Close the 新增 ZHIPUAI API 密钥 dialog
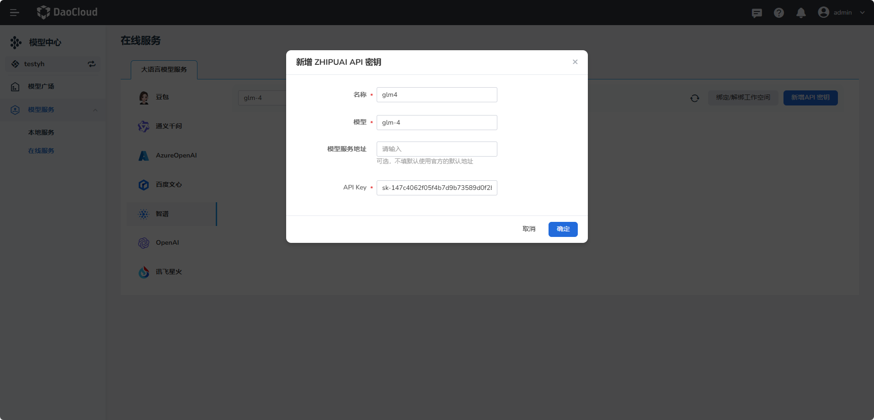874x420 pixels. 575,62
